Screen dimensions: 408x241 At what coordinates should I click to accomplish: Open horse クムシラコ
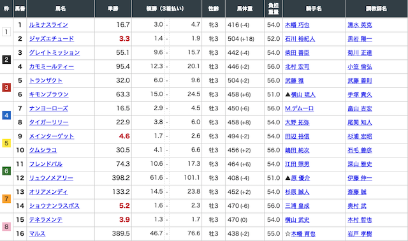[43, 150]
